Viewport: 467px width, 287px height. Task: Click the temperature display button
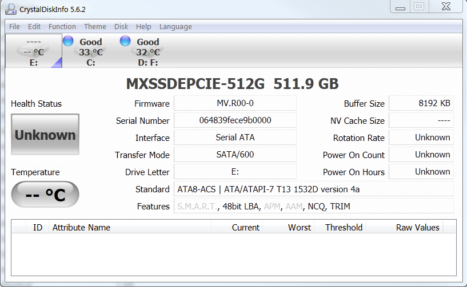click(x=45, y=195)
